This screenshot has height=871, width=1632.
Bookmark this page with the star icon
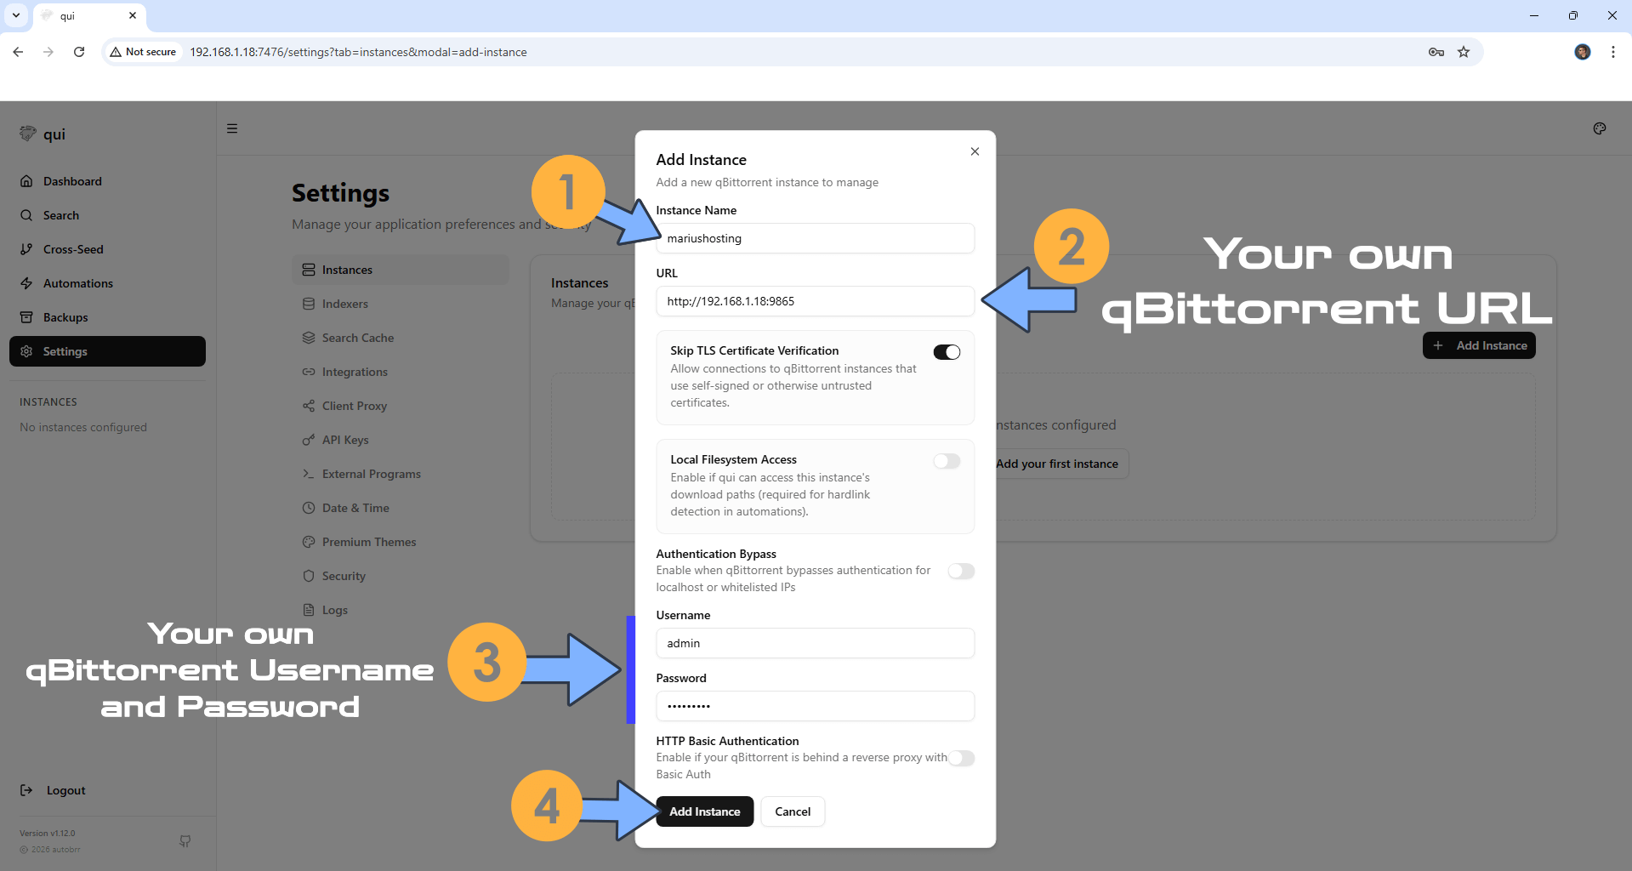coord(1464,52)
